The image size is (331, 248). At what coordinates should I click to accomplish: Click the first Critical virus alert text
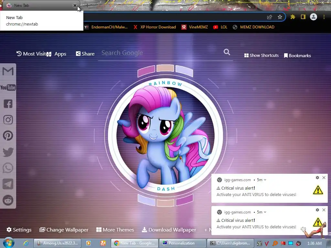pyautogui.click(x=238, y=188)
